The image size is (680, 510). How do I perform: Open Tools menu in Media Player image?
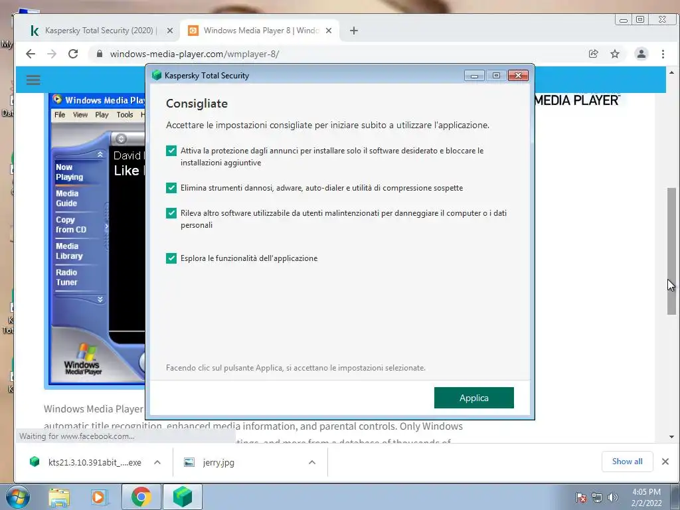(x=125, y=115)
